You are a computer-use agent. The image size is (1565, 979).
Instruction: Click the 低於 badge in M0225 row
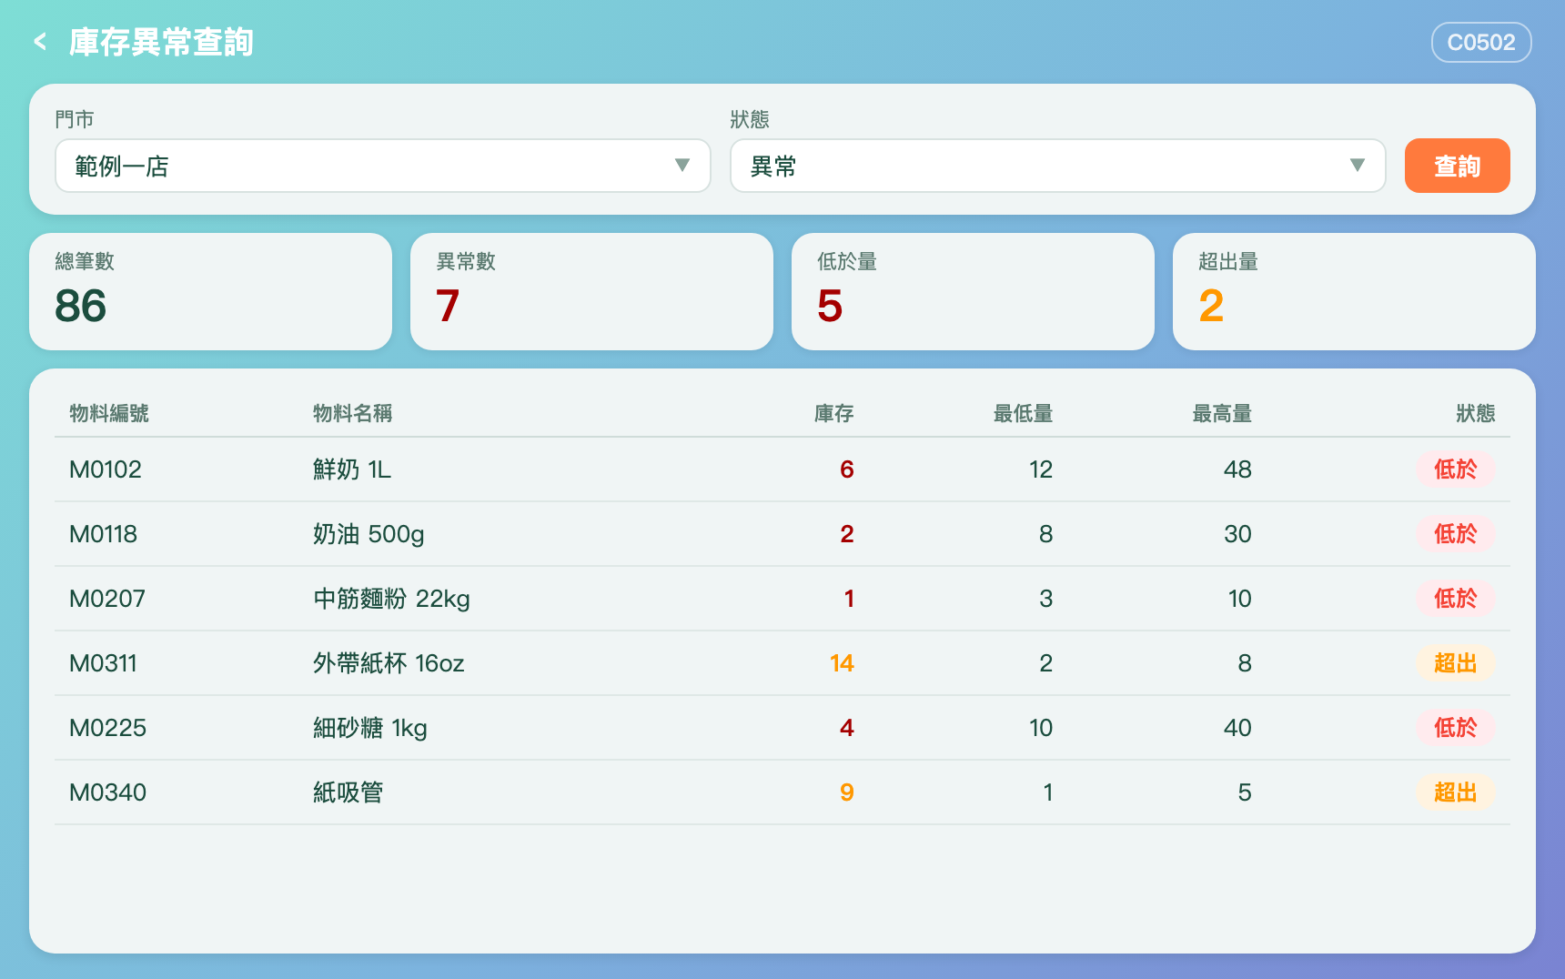(x=1455, y=728)
